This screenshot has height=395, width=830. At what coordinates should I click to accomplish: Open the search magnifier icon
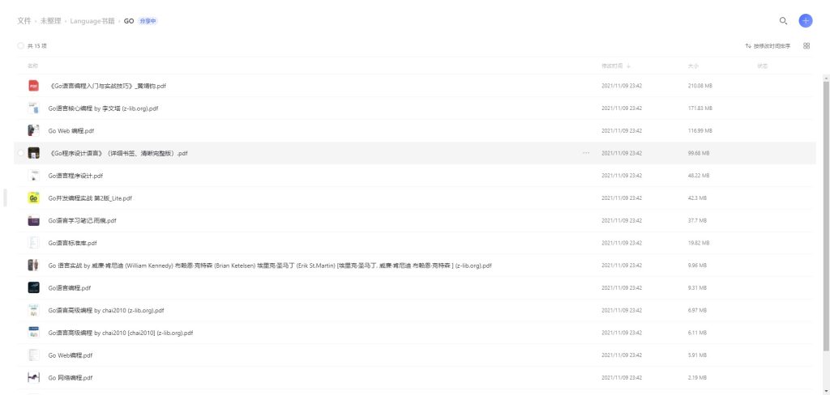click(x=783, y=21)
